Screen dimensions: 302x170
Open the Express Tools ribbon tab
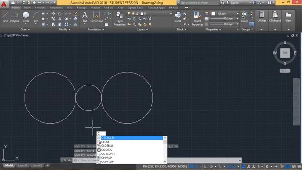135,8
